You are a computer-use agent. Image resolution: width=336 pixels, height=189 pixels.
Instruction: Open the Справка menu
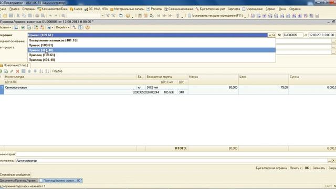[295, 9]
